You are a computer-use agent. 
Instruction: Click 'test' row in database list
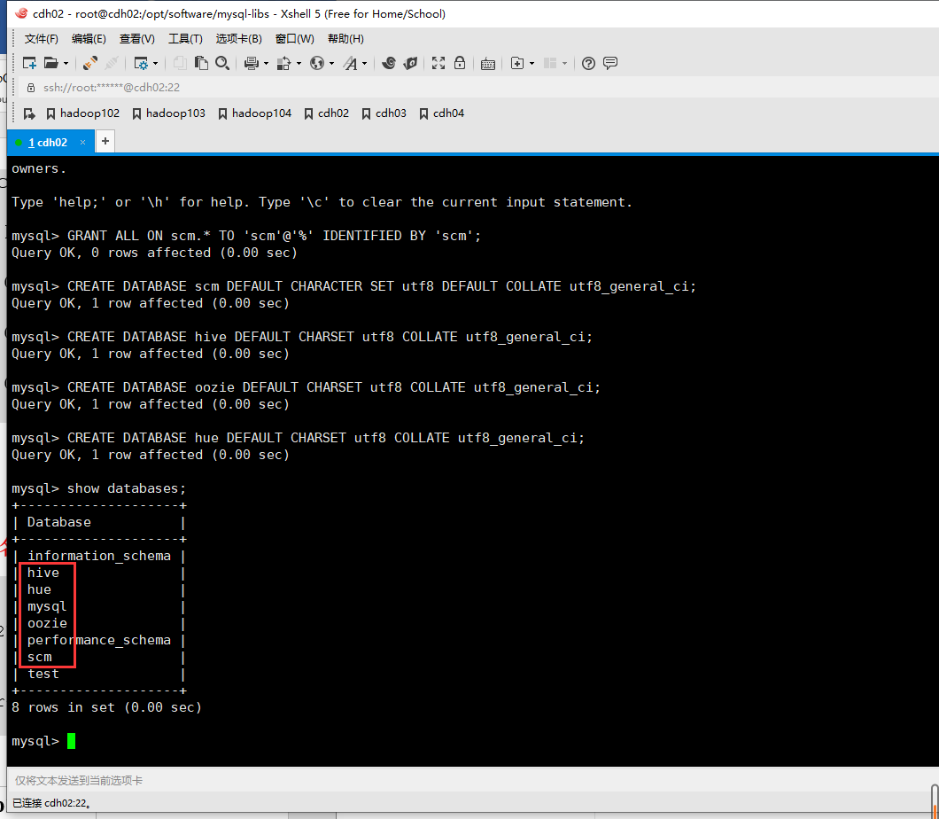click(43, 674)
